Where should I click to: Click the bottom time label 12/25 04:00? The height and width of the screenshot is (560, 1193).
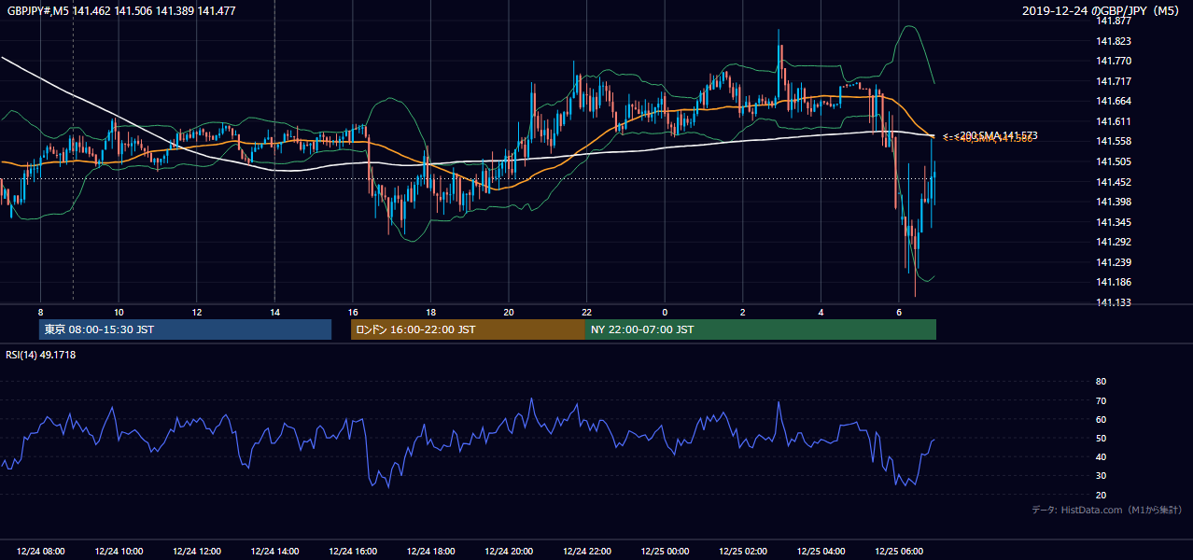point(821,552)
